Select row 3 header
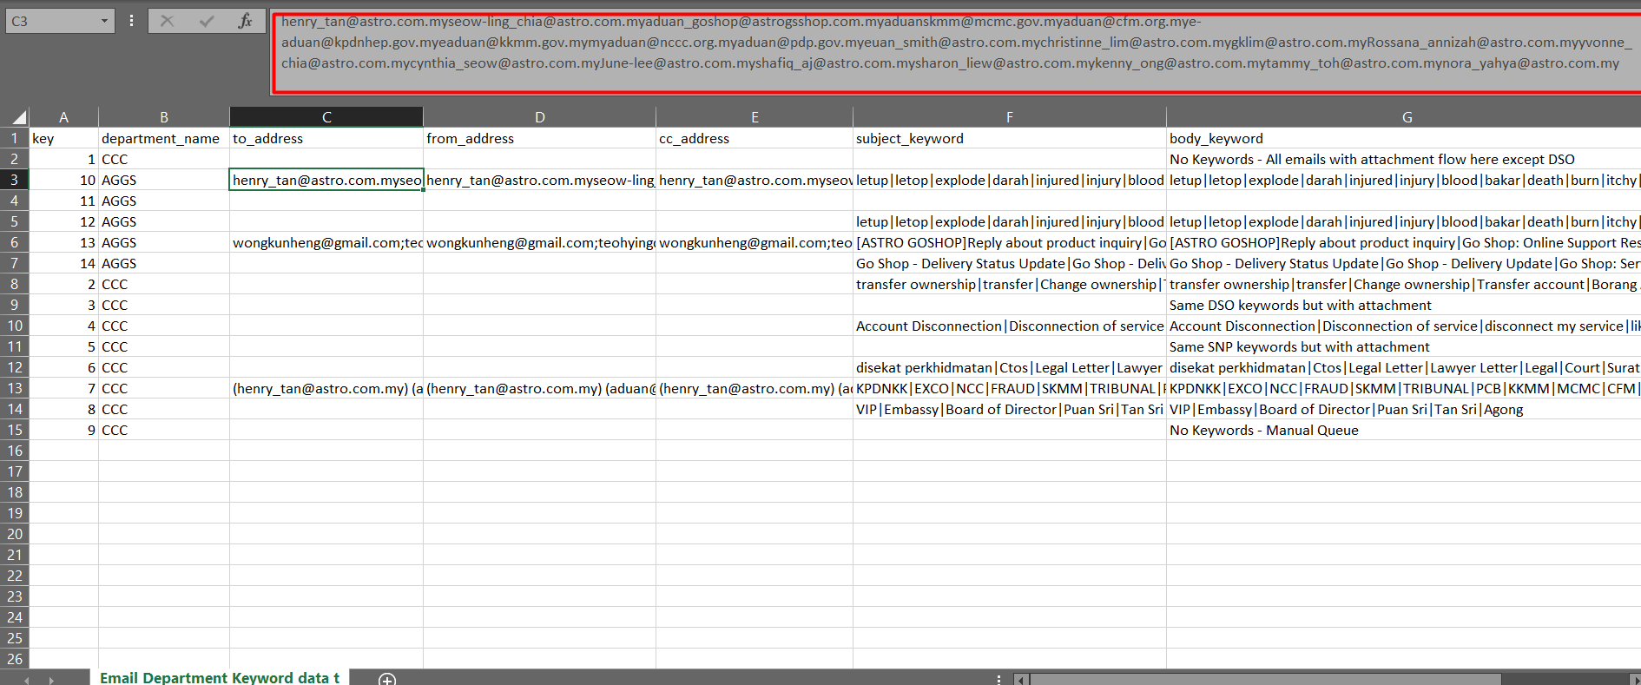The image size is (1641, 685). [x=15, y=180]
